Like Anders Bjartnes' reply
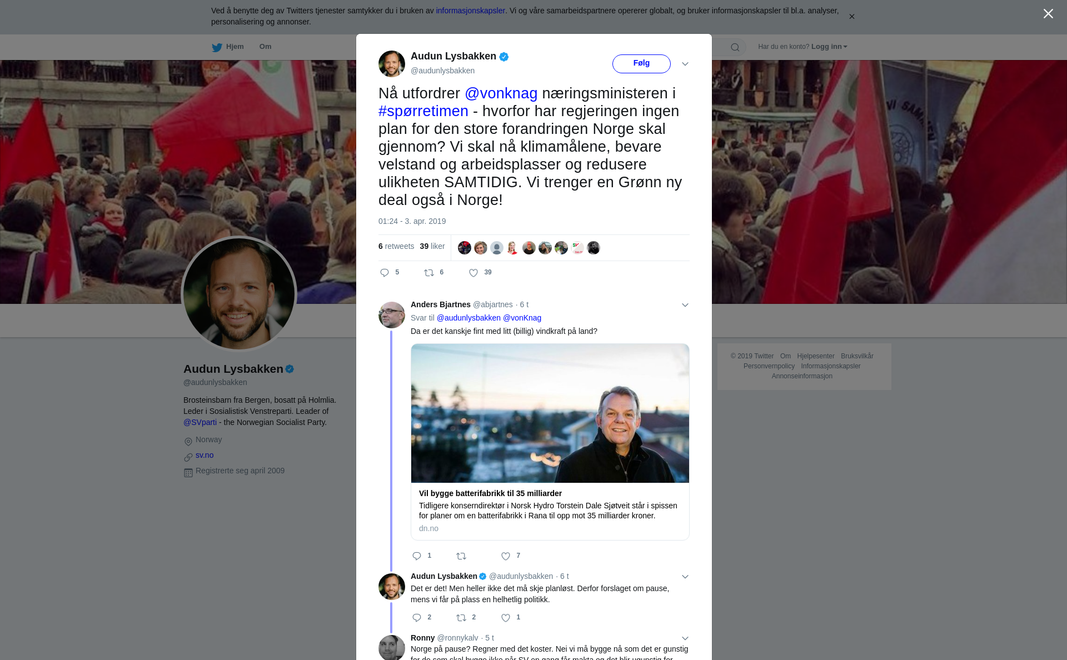The height and width of the screenshot is (660, 1067). click(x=506, y=556)
